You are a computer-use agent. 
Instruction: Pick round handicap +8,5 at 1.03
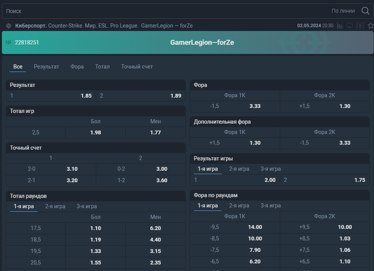coord(325,238)
